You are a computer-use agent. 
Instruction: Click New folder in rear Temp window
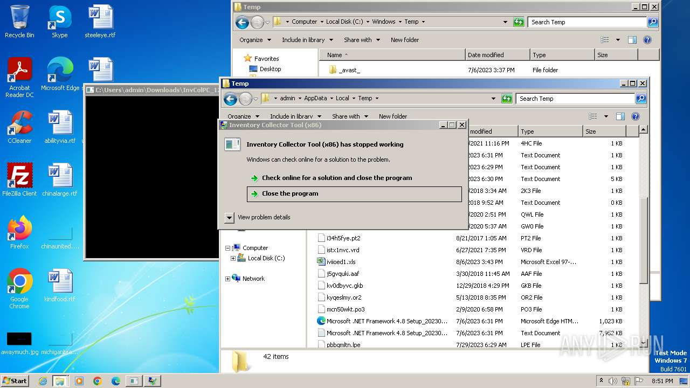tap(405, 40)
